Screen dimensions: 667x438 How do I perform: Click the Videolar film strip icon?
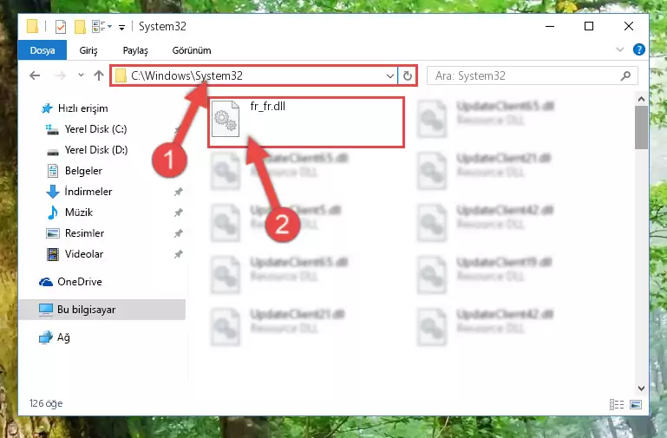click(x=53, y=254)
